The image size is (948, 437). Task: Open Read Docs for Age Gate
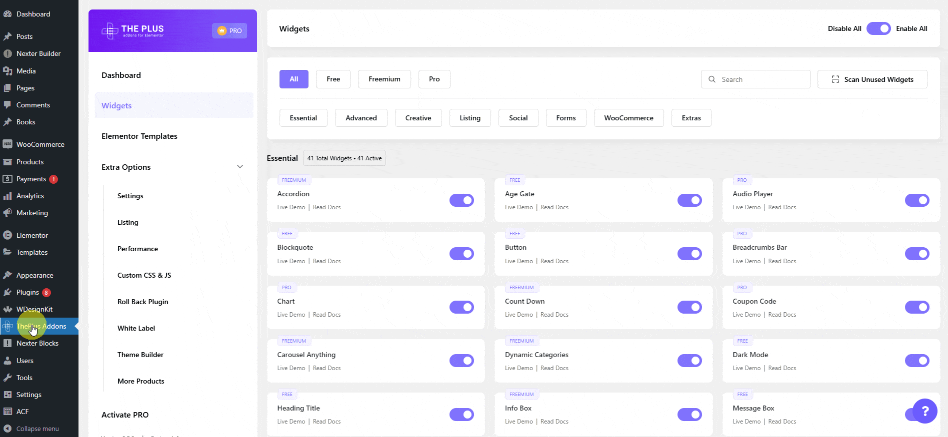[554, 207]
